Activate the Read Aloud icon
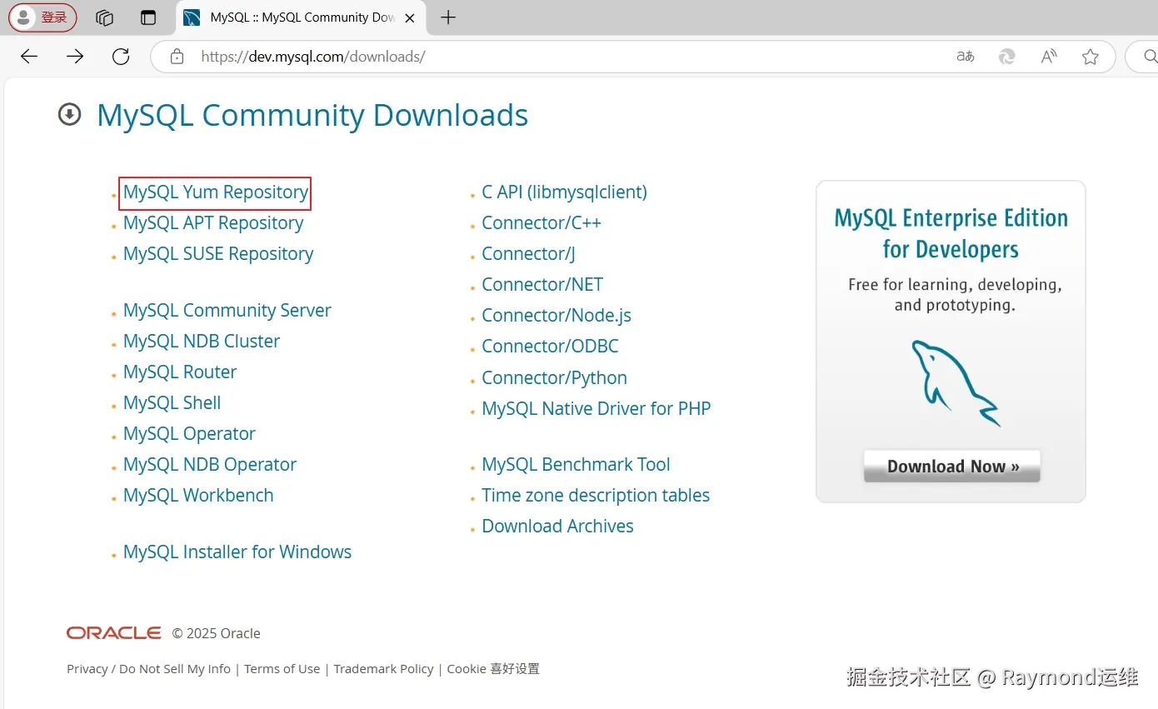This screenshot has width=1158, height=709. click(1049, 57)
